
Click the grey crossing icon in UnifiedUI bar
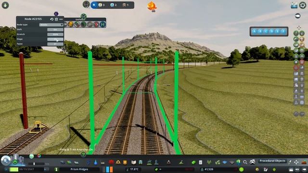(90, 25)
